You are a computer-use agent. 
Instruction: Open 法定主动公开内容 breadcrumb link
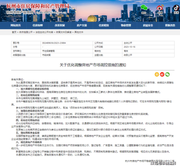44,32
